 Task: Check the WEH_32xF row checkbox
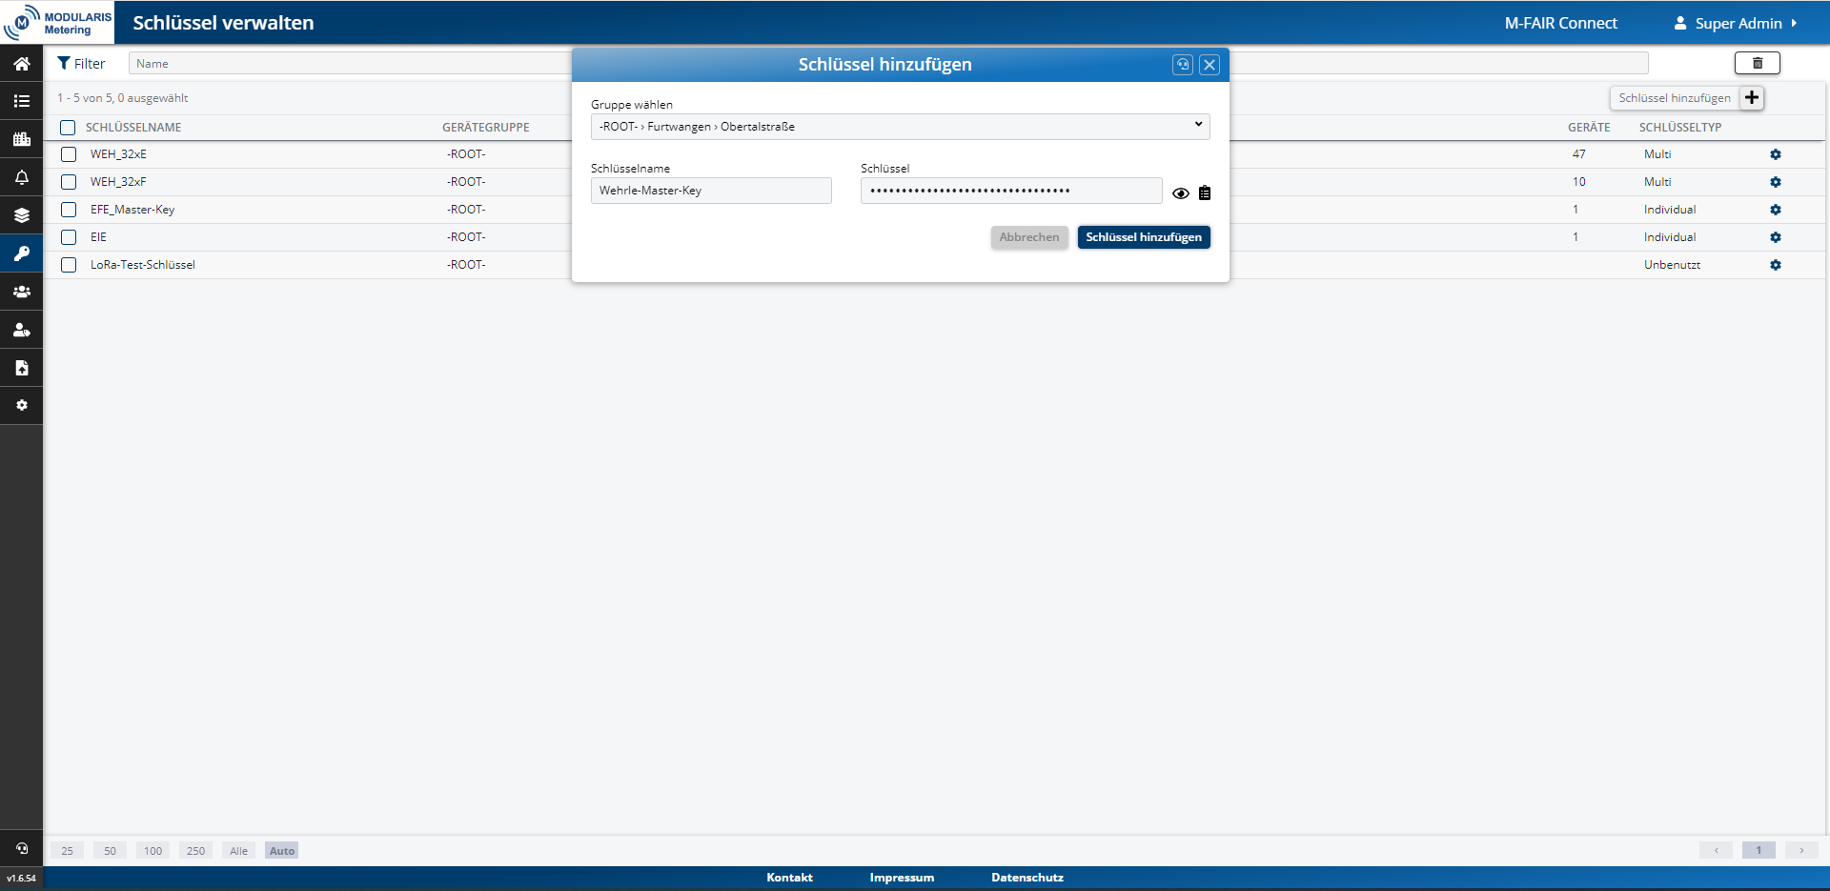tap(69, 182)
